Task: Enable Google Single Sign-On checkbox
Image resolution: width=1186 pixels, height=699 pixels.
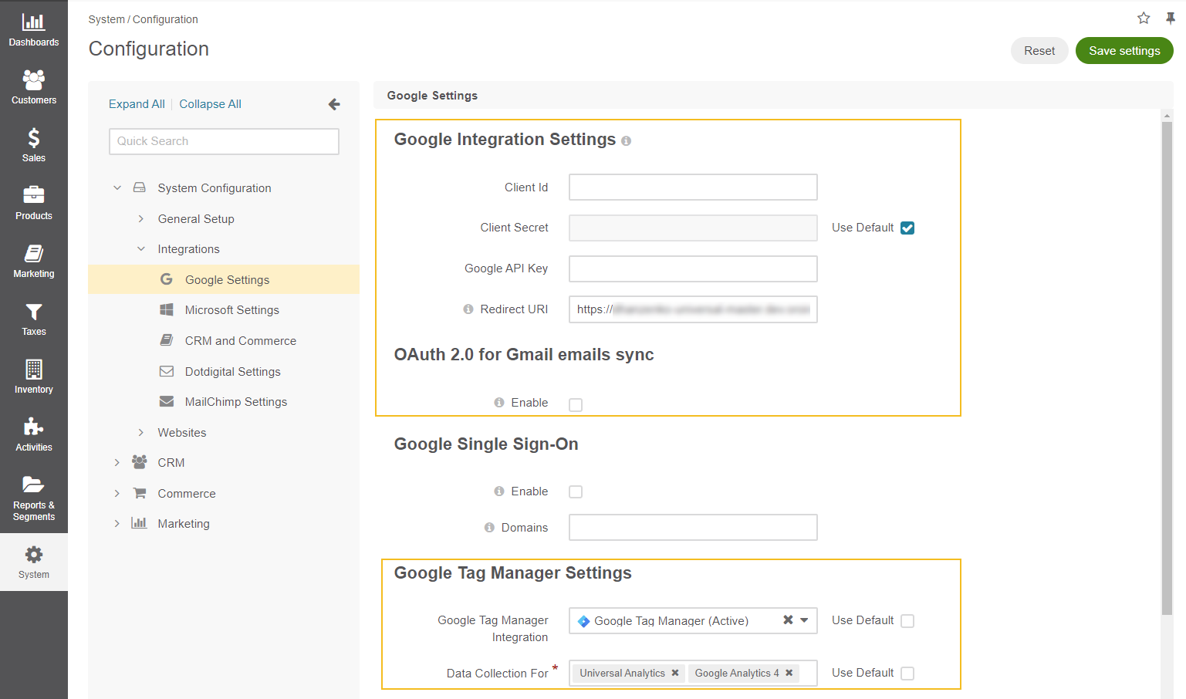Action: (x=576, y=492)
